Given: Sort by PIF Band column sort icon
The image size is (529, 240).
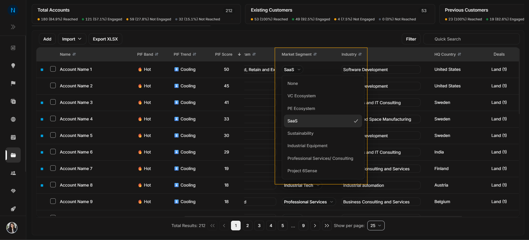Looking at the screenshot, I should click(x=156, y=54).
